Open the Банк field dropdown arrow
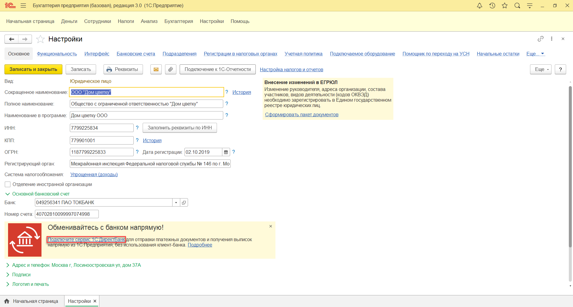This screenshot has height=307, width=573. tap(176, 203)
